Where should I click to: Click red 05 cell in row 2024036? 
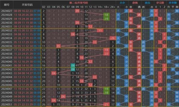click(x=58, y=46)
